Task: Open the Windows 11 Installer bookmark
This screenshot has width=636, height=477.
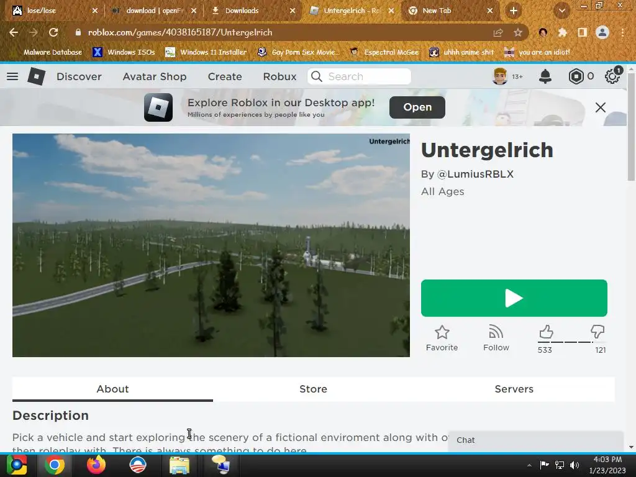Action: click(206, 52)
